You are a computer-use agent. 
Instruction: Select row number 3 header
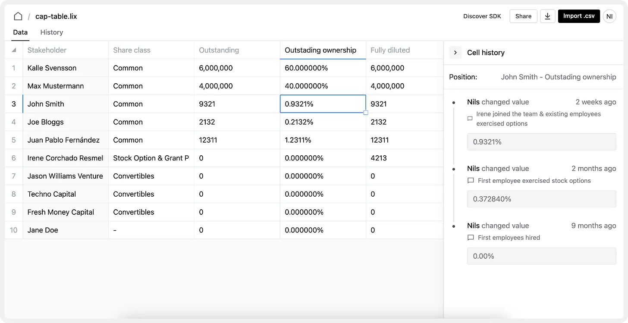[14, 104]
